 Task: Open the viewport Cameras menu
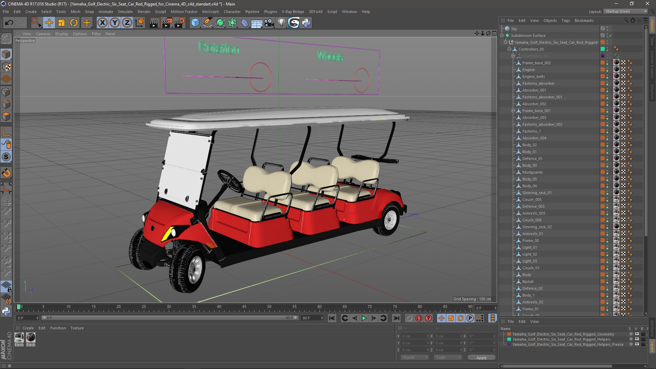point(43,34)
